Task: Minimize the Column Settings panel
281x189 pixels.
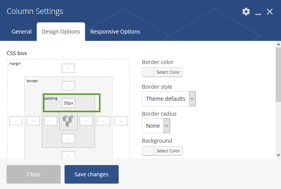Action: 258,12
